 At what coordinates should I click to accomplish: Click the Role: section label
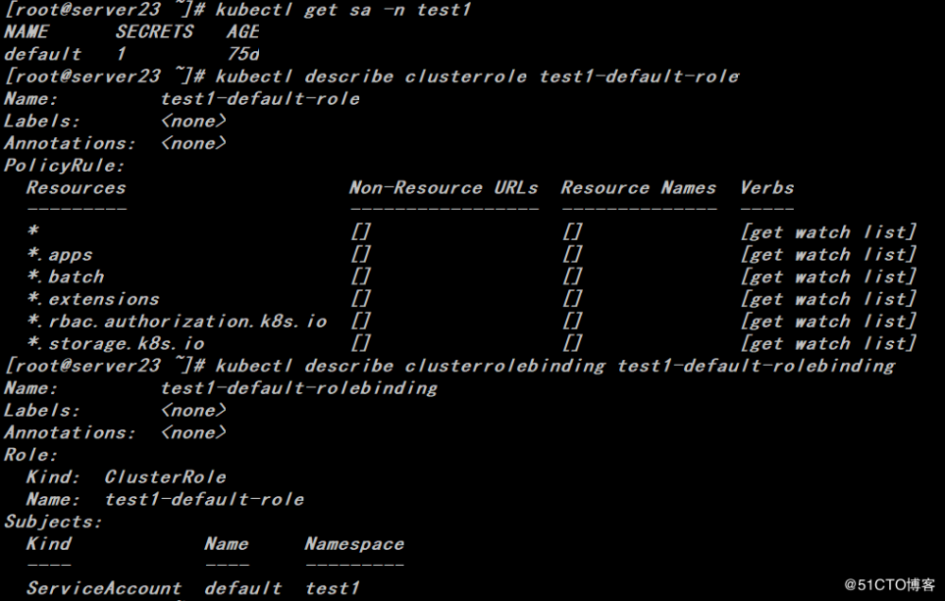[31, 455]
